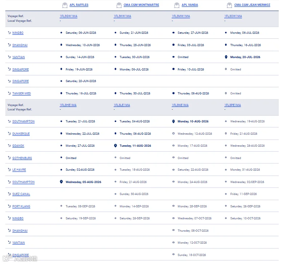Select the date Sunday, 30-AUG-2026
This screenshot has height=264, width=282.
[134, 194]
